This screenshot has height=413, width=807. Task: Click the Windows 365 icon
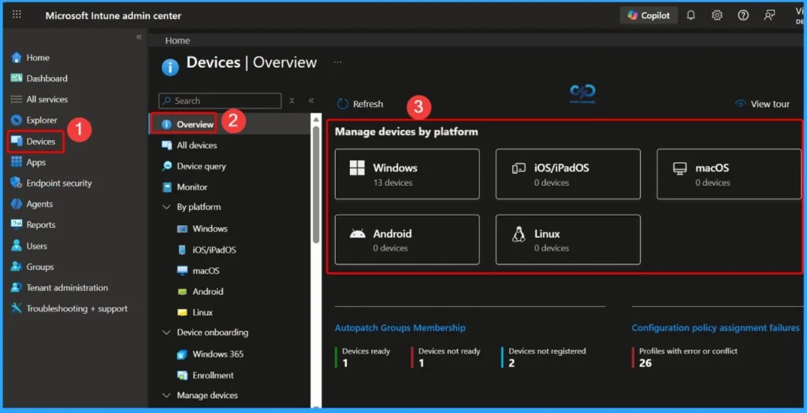click(x=182, y=354)
